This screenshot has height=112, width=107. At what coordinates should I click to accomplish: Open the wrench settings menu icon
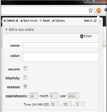106,10
